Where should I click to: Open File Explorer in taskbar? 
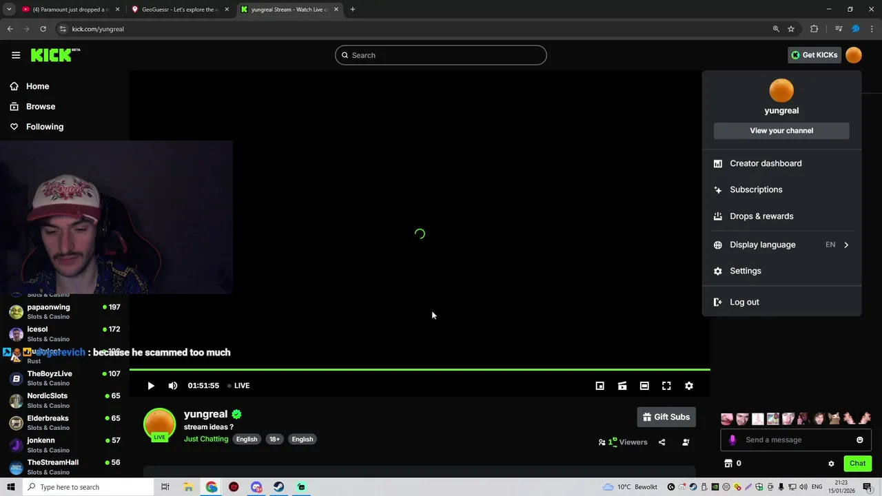point(188,487)
